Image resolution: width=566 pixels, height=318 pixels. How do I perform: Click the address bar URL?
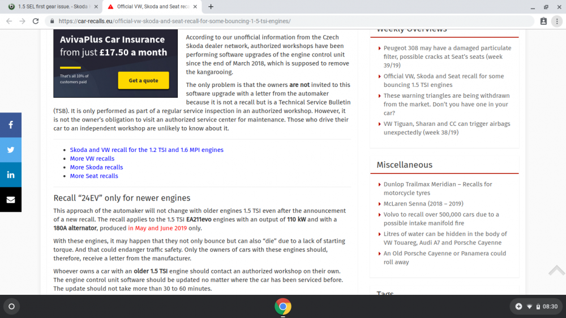[175, 21]
